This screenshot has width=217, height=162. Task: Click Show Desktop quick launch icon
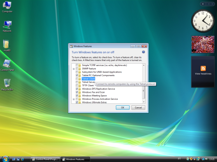(x=14, y=159)
